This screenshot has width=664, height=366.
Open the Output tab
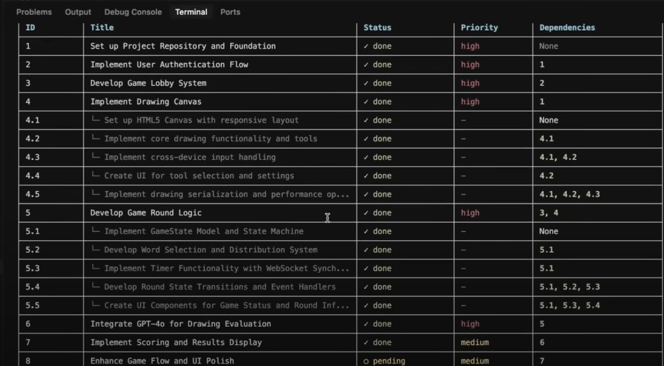click(78, 12)
